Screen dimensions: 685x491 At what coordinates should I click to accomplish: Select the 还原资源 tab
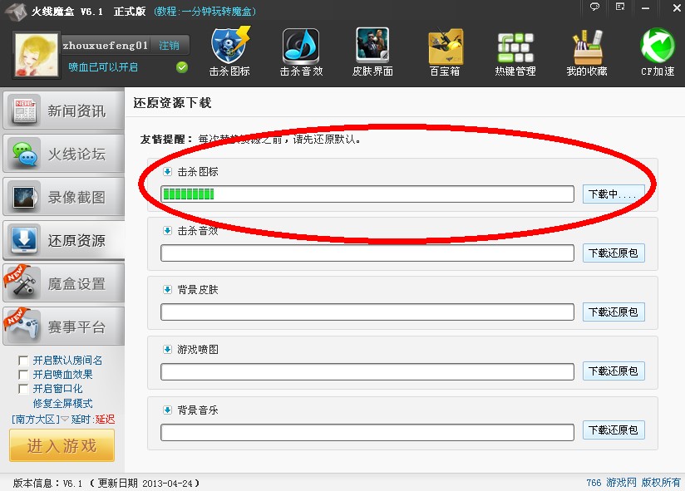(64, 240)
